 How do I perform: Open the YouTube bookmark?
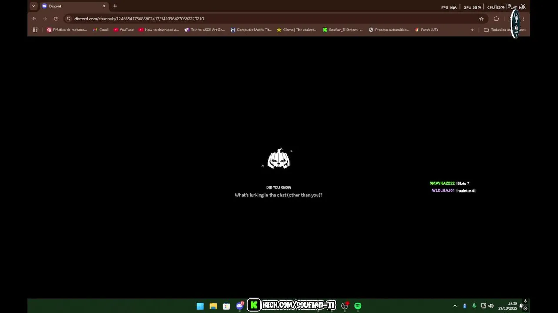tap(124, 30)
